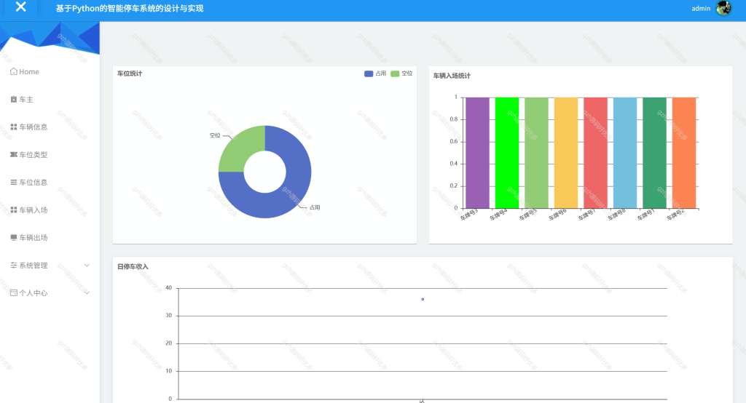Click the 车位类型 ticket icon

14,154
